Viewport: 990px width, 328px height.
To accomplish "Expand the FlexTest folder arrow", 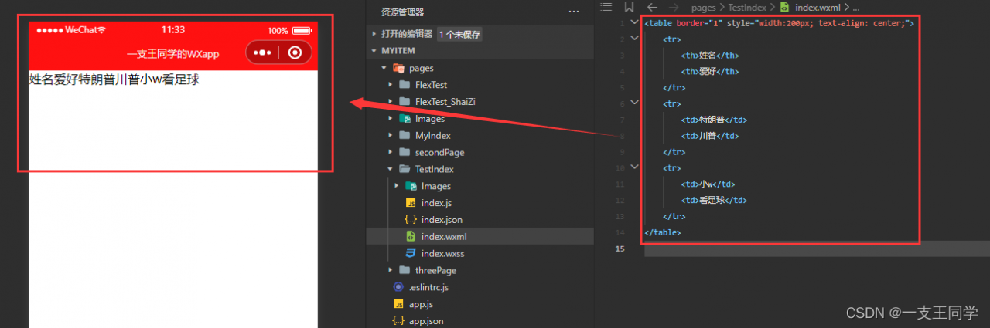I will [x=390, y=85].
